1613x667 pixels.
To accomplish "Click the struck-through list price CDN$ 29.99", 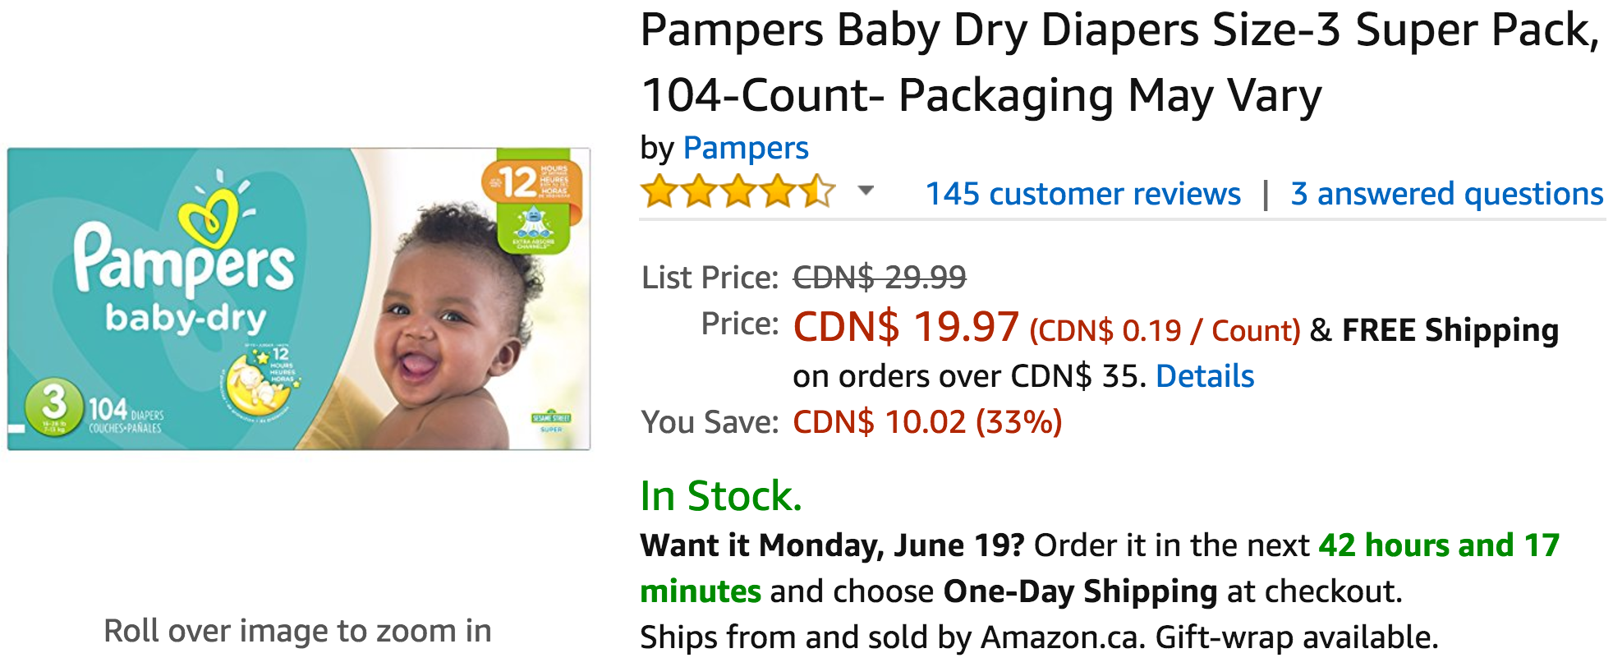I will click(880, 278).
